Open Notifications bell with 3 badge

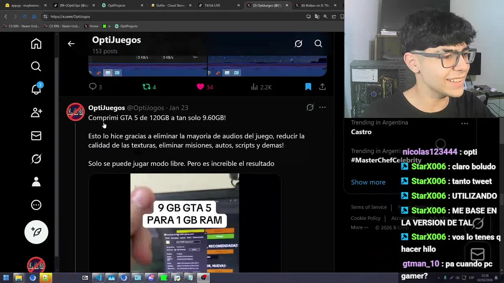[x=36, y=89]
